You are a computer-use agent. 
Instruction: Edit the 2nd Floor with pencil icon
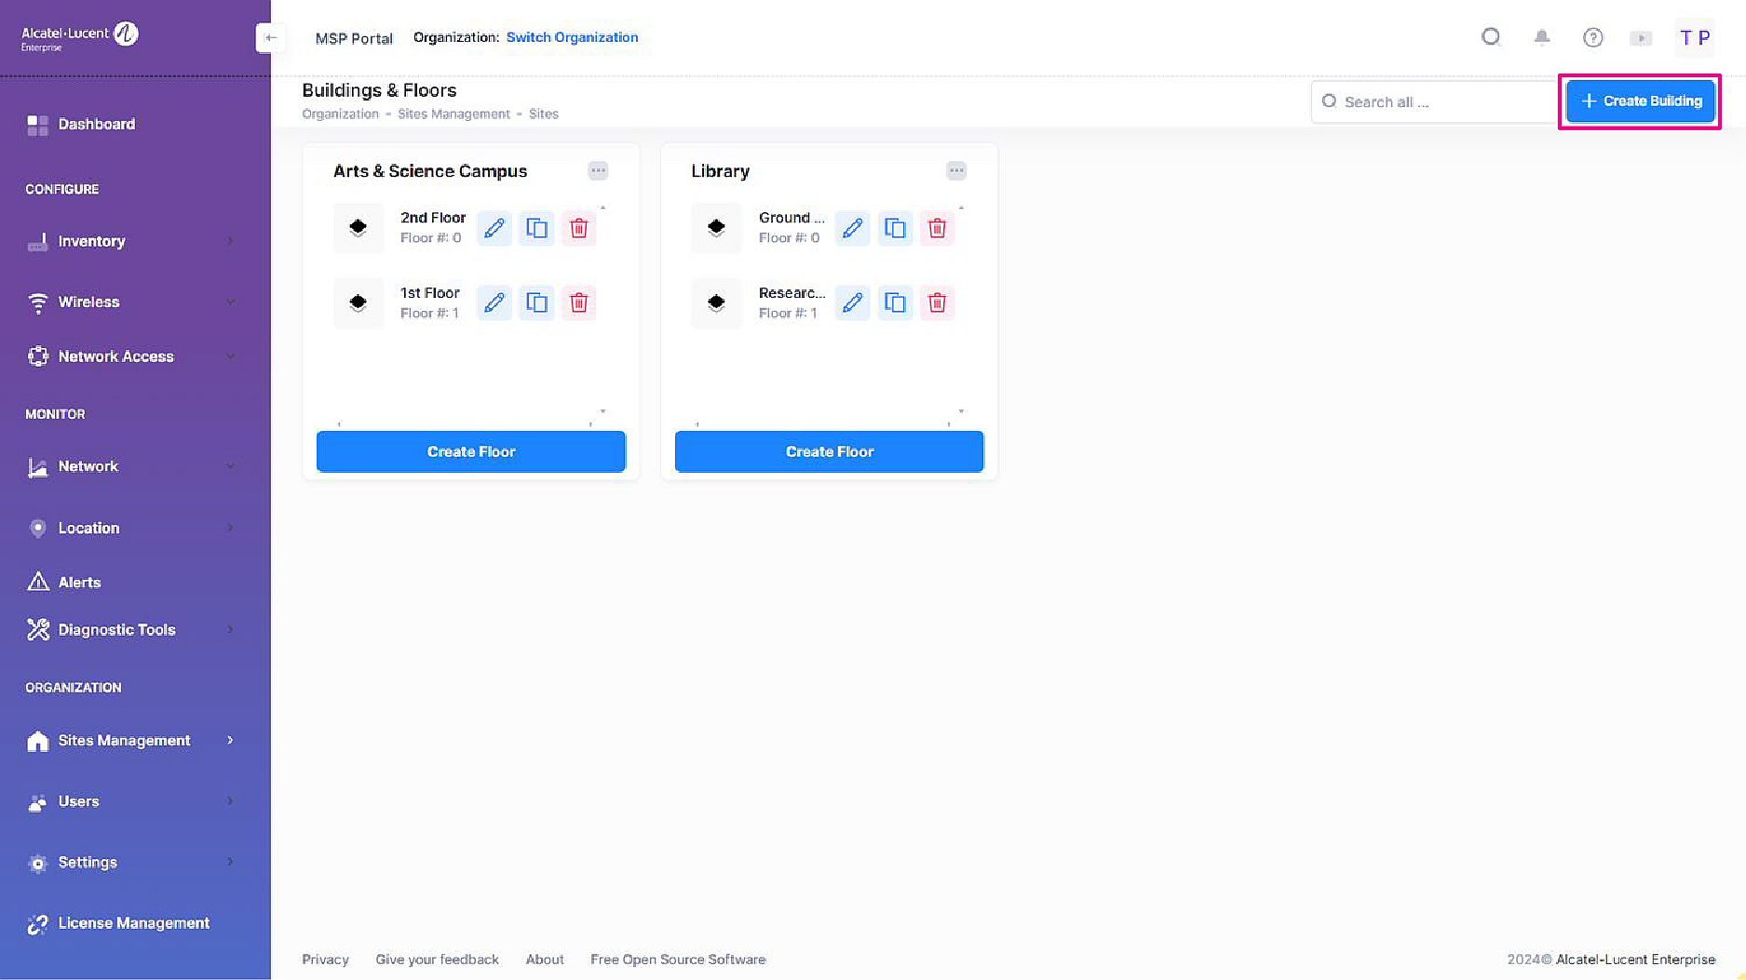pyautogui.click(x=494, y=228)
